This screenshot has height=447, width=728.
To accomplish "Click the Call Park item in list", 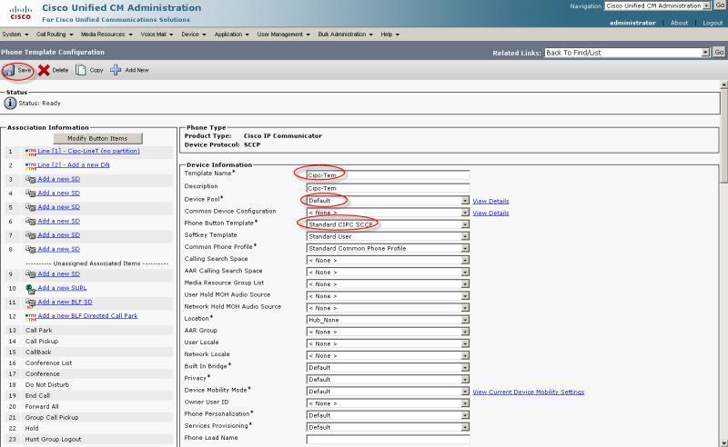I will (x=38, y=330).
